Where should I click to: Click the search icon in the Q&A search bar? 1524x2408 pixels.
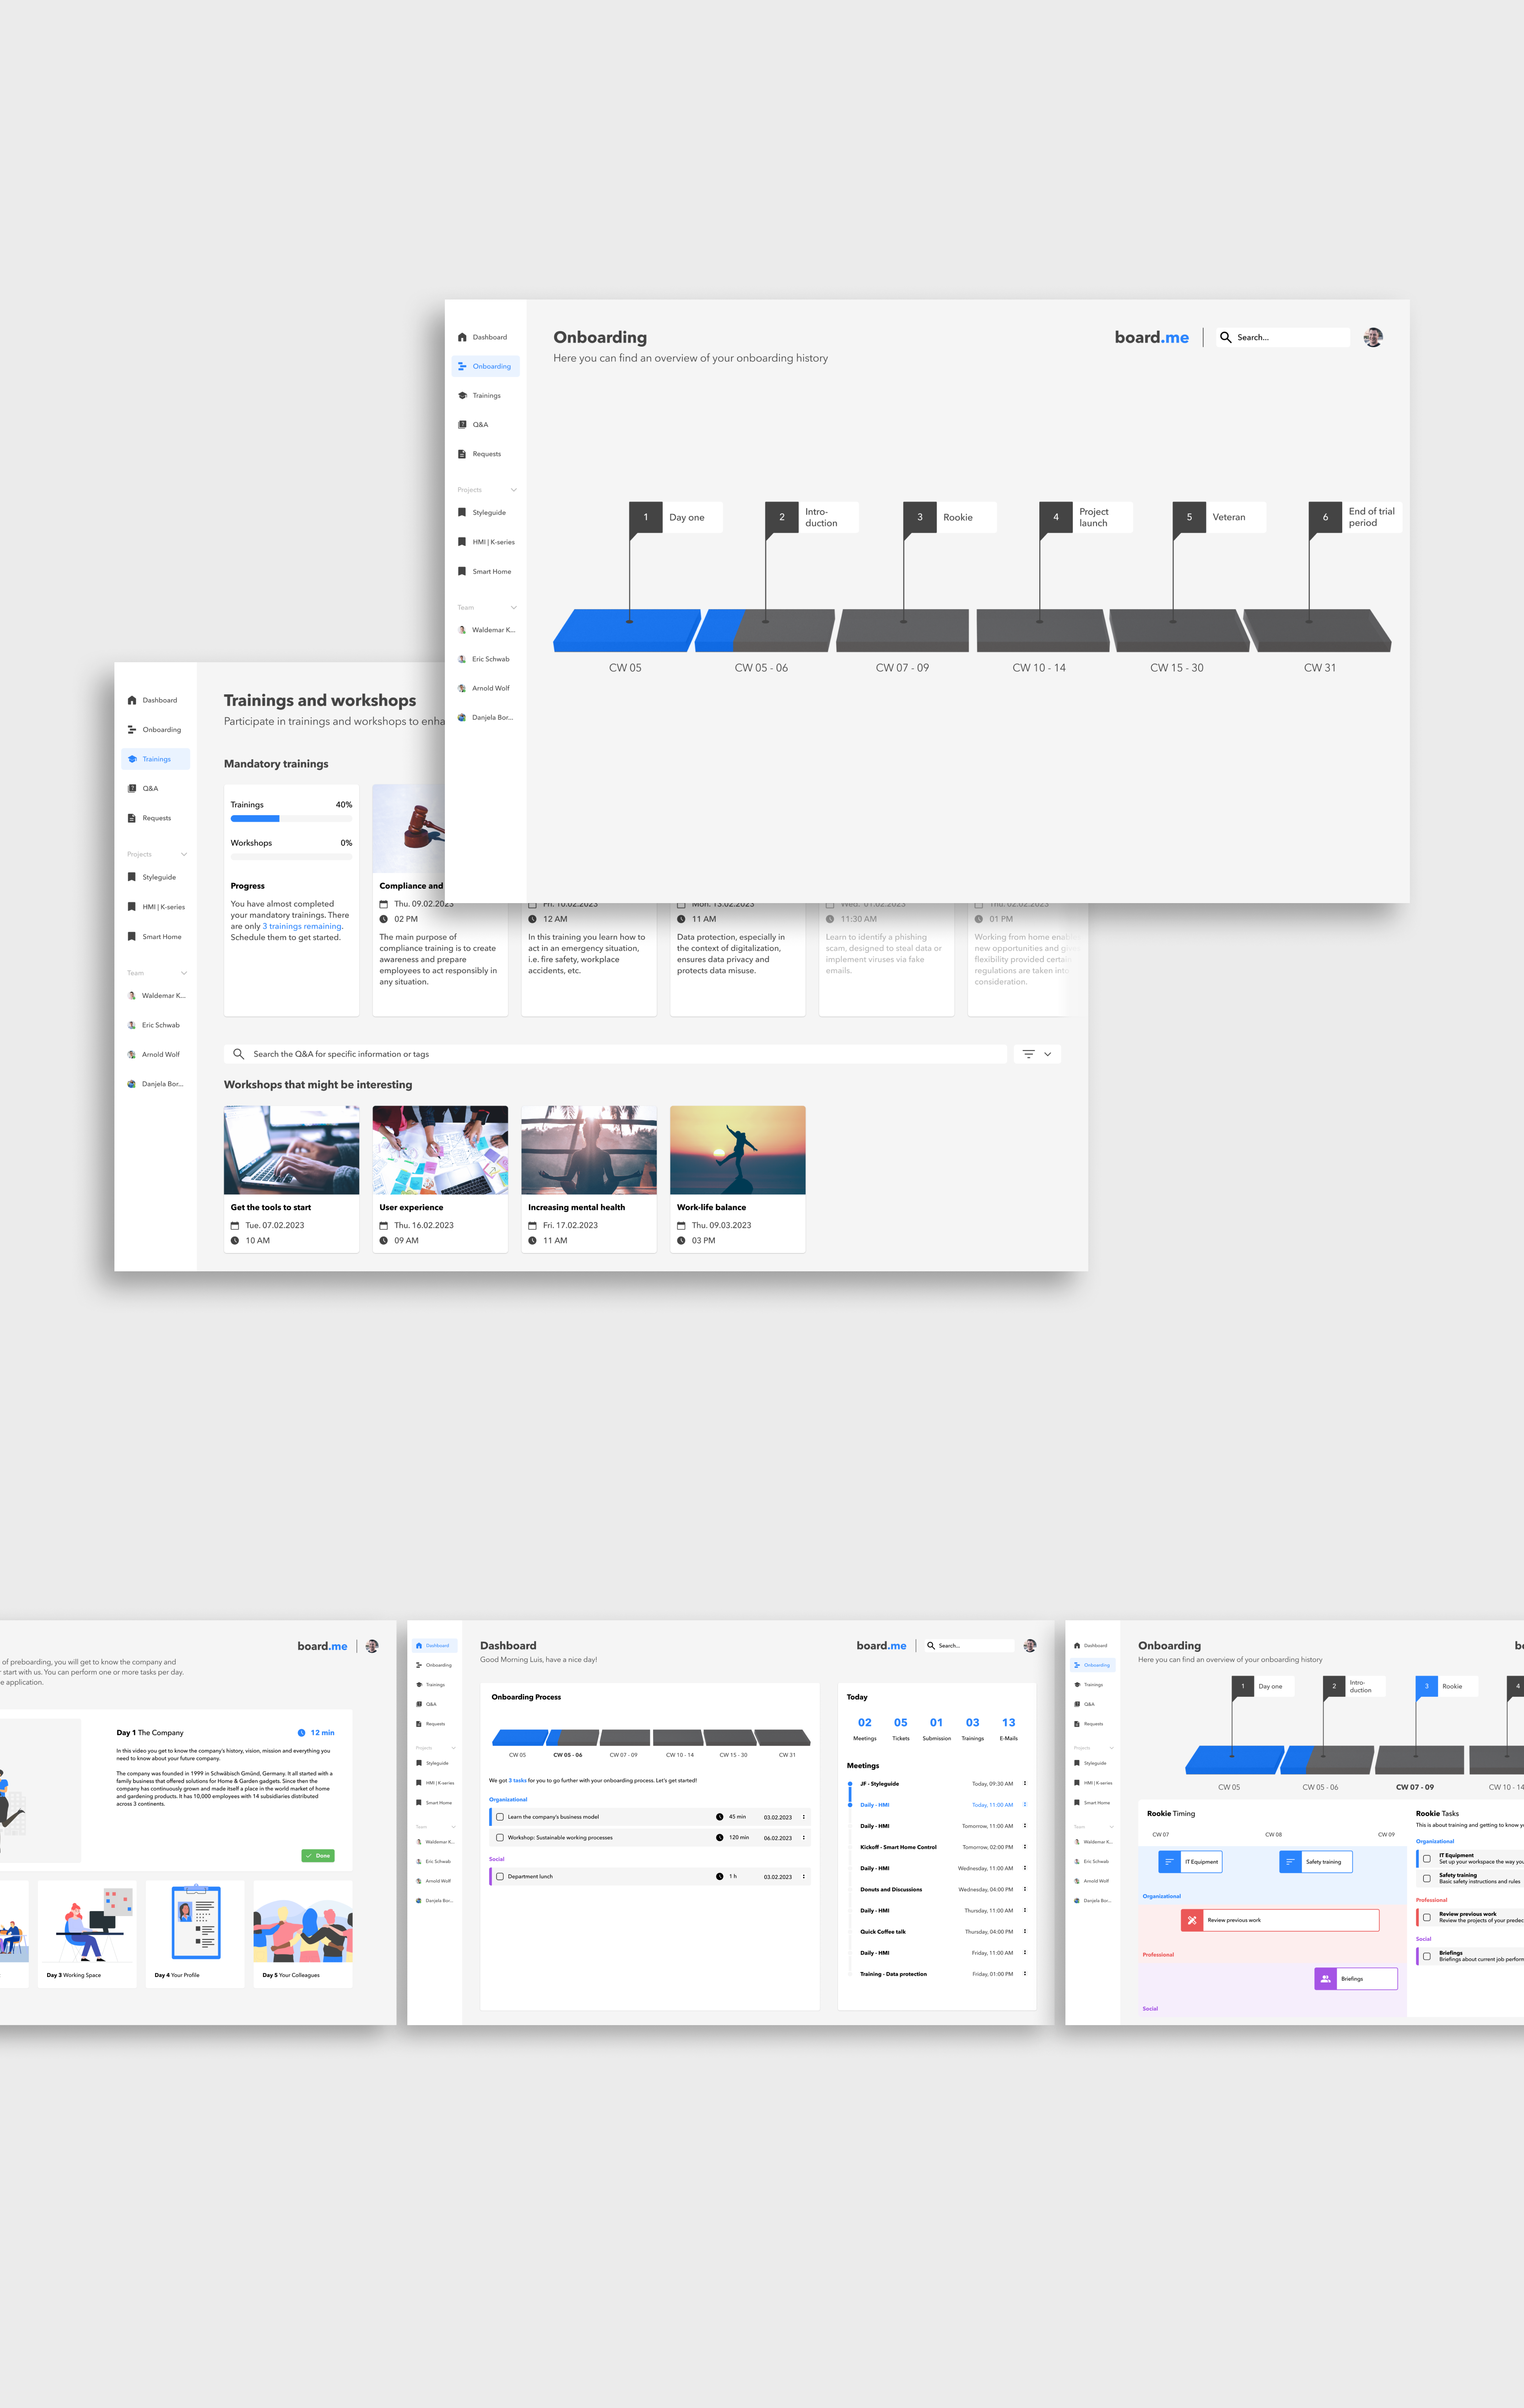pyautogui.click(x=239, y=1054)
